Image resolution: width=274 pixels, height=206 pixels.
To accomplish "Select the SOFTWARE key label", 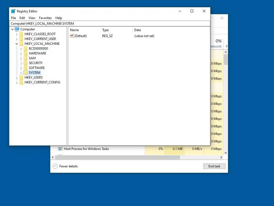I will click(x=37, y=68).
